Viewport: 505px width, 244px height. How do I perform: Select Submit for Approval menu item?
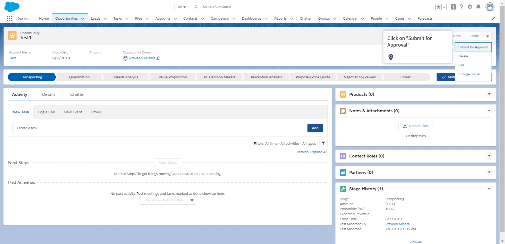473,47
